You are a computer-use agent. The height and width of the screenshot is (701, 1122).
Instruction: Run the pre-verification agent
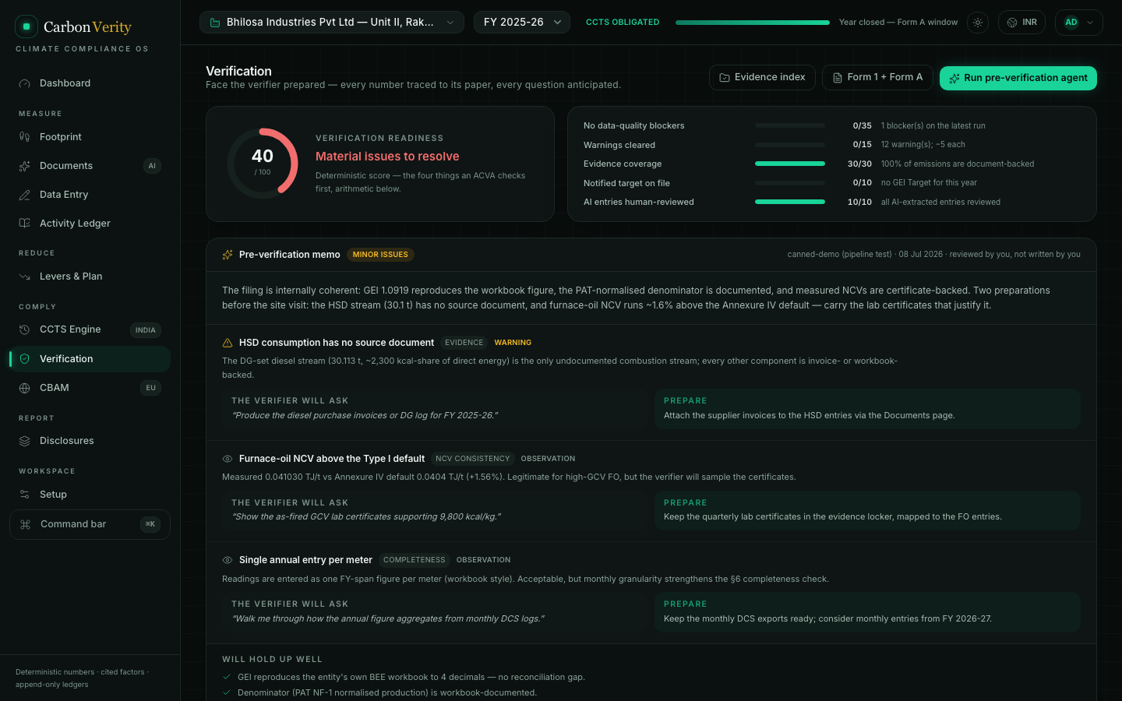1018,78
